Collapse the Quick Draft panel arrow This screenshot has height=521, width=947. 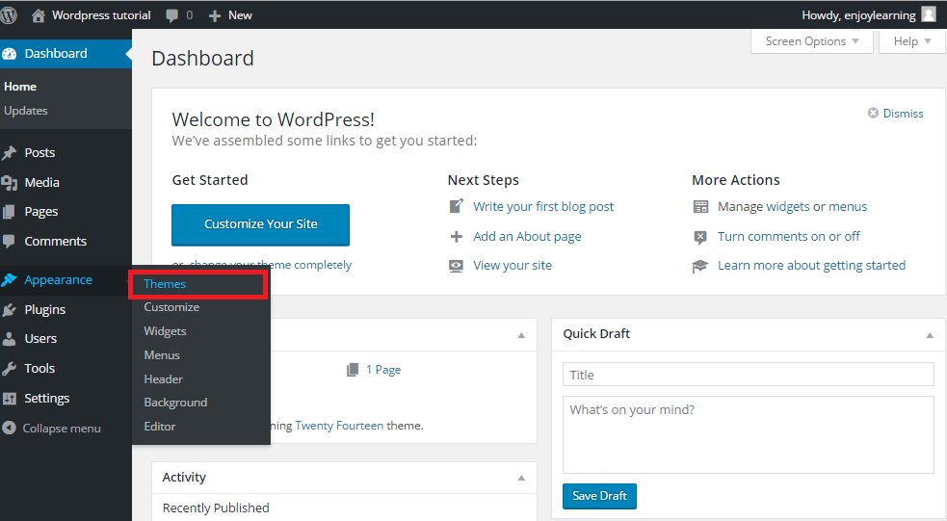point(930,335)
